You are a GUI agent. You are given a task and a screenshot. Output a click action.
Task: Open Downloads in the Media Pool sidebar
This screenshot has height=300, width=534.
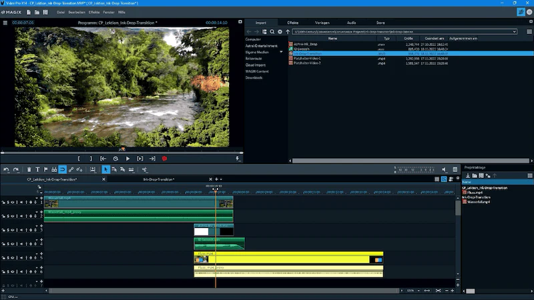(x=254, y=77)
